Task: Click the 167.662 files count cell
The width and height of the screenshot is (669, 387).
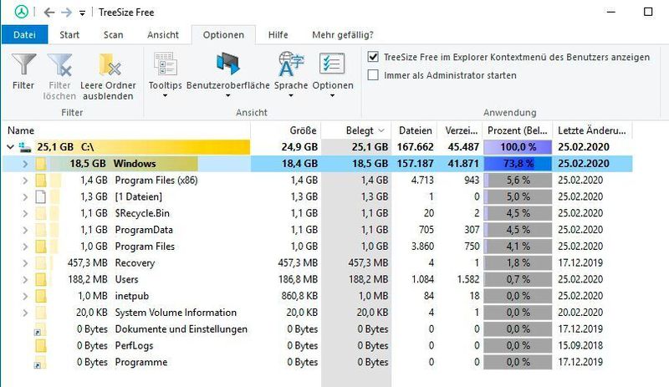Action: (415, 147)
